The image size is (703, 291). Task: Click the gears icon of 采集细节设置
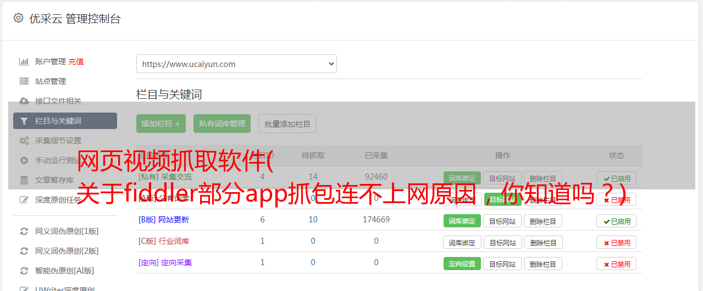tap(24, 141)
